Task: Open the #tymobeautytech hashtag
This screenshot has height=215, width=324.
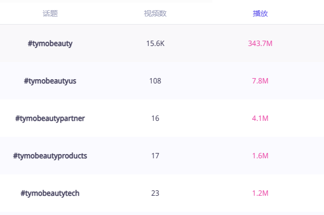Action: click(x=50, y=193)
